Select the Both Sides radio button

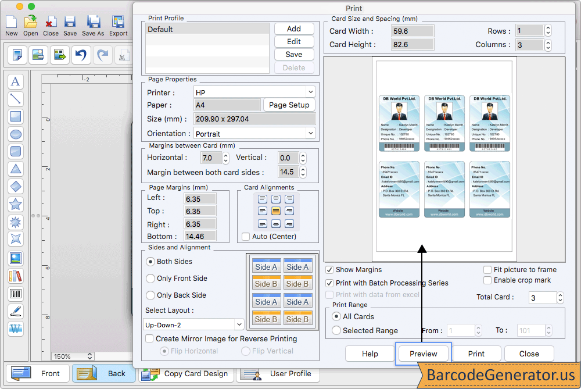[150, 262]
